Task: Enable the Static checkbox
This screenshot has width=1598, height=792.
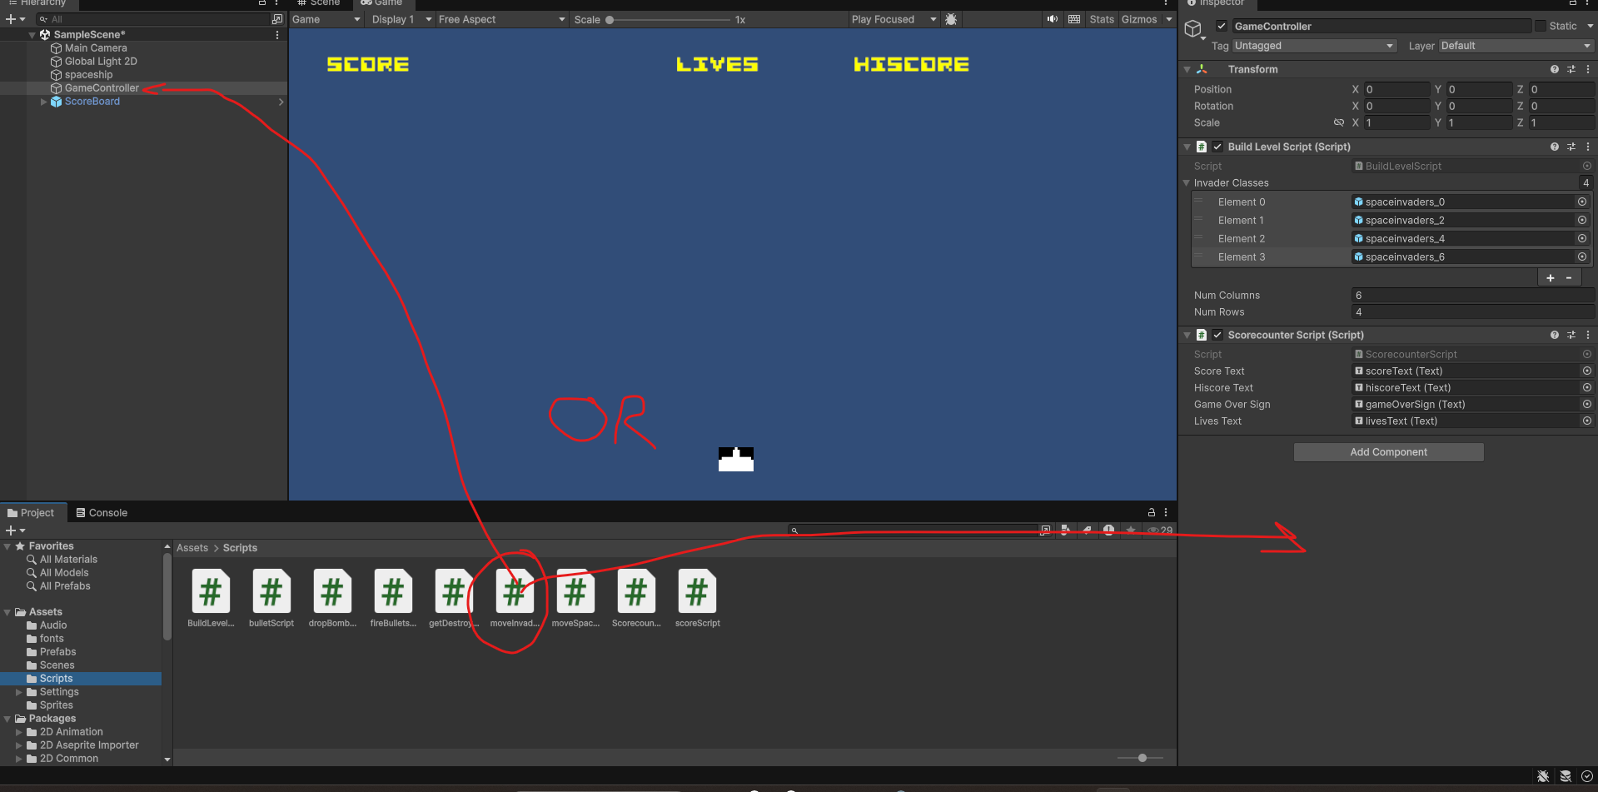Action: [x=1541, y=26]
